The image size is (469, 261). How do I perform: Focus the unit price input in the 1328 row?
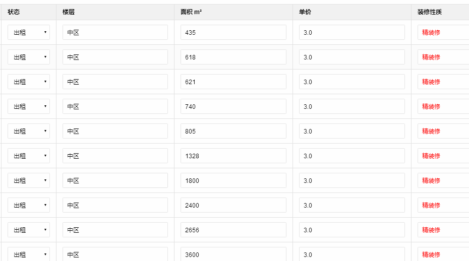[x=351, y=156]
